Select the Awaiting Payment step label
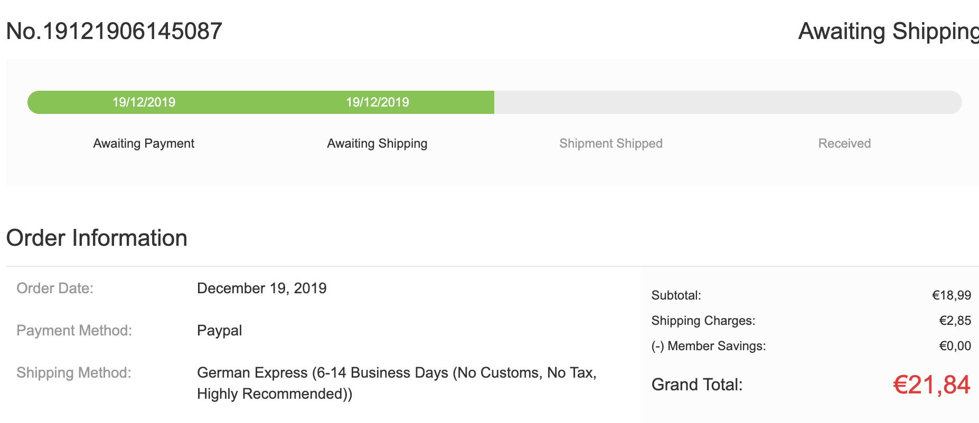Screen dimensions: 979x423 144,143
